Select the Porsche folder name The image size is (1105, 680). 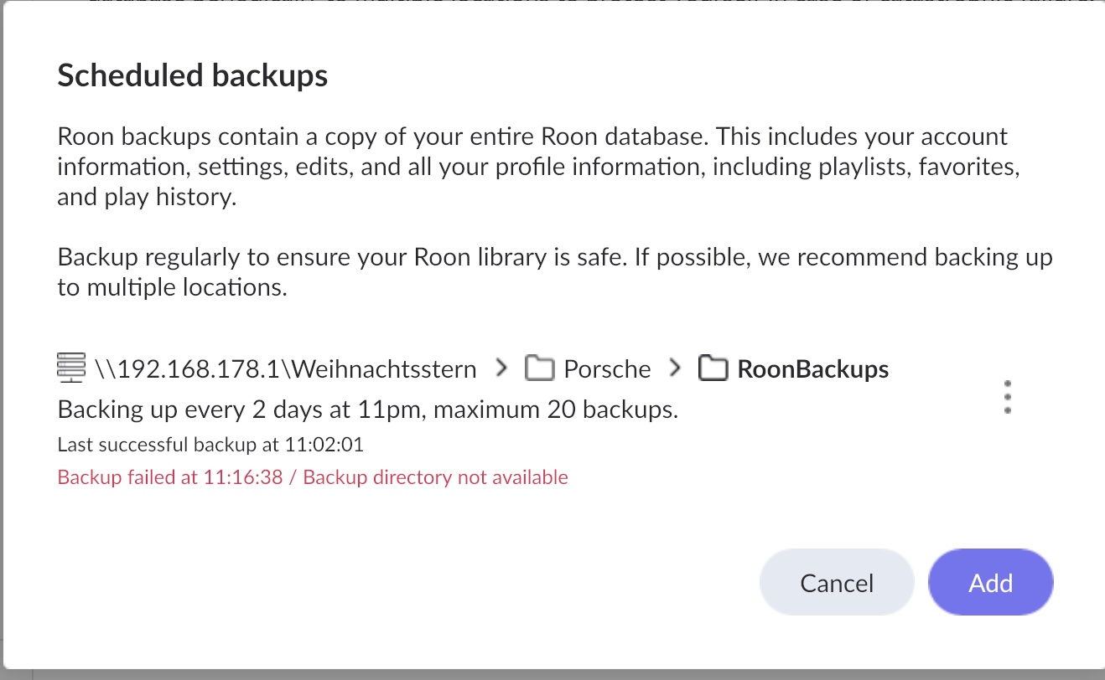click(607, 368)
